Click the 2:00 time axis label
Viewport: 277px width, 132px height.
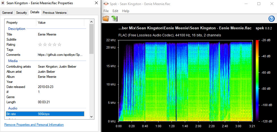(198, 126)
